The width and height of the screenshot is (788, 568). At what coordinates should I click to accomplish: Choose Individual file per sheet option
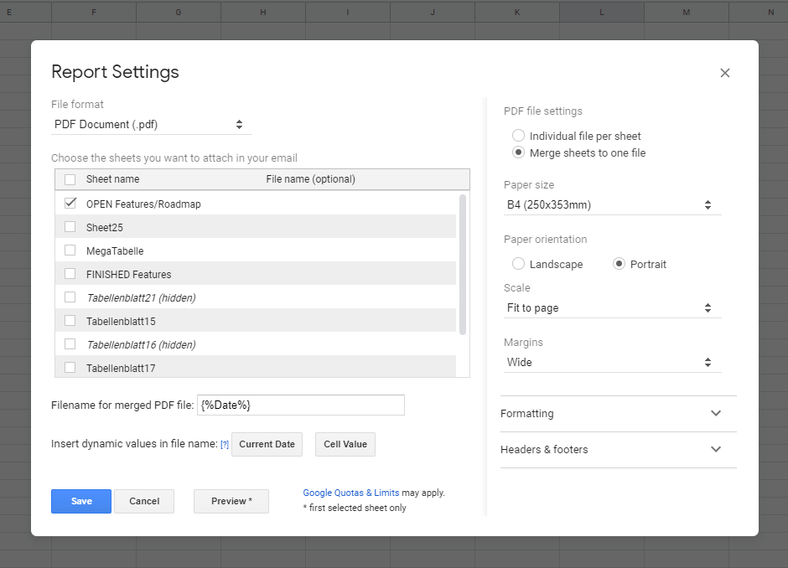pyautogui.click(x=519, y=136)
